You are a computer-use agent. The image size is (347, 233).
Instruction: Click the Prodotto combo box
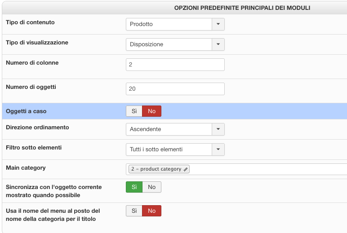(169, 24)
